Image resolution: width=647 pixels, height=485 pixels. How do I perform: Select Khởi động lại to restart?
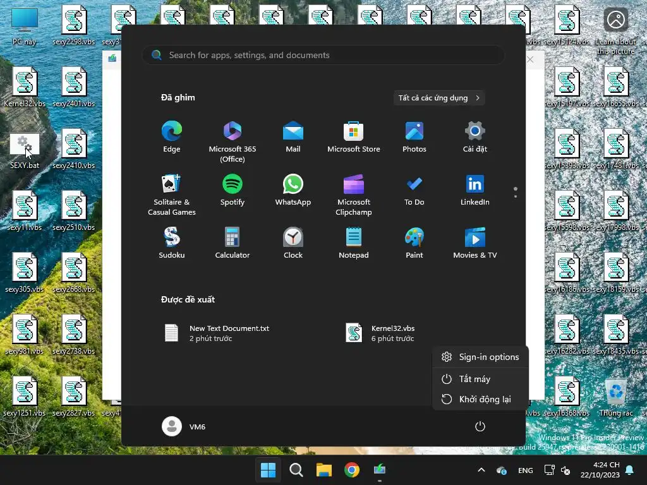(480, 399)
